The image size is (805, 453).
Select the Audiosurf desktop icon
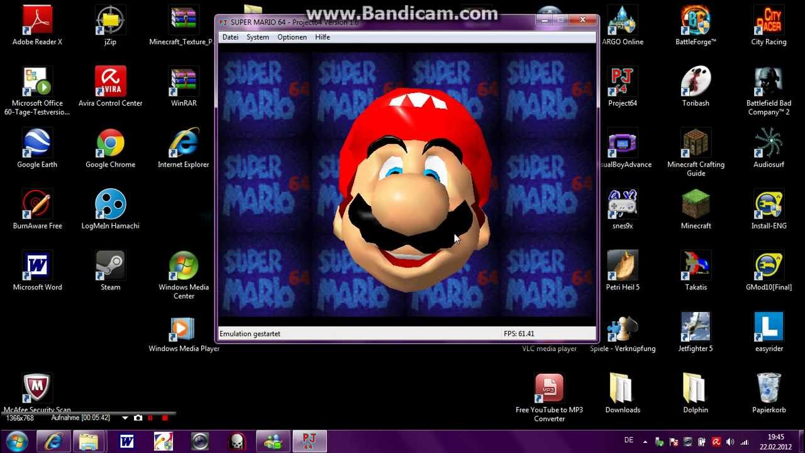[769, 149]
